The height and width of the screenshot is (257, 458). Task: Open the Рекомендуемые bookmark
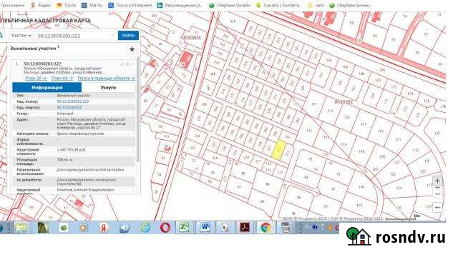coord(180,5)
